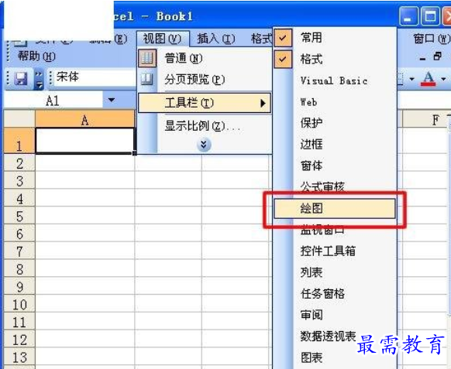Open 显示比例(Z) zoom dialog
This screenshot has width=451, height=369.
(x=205, y=126)
